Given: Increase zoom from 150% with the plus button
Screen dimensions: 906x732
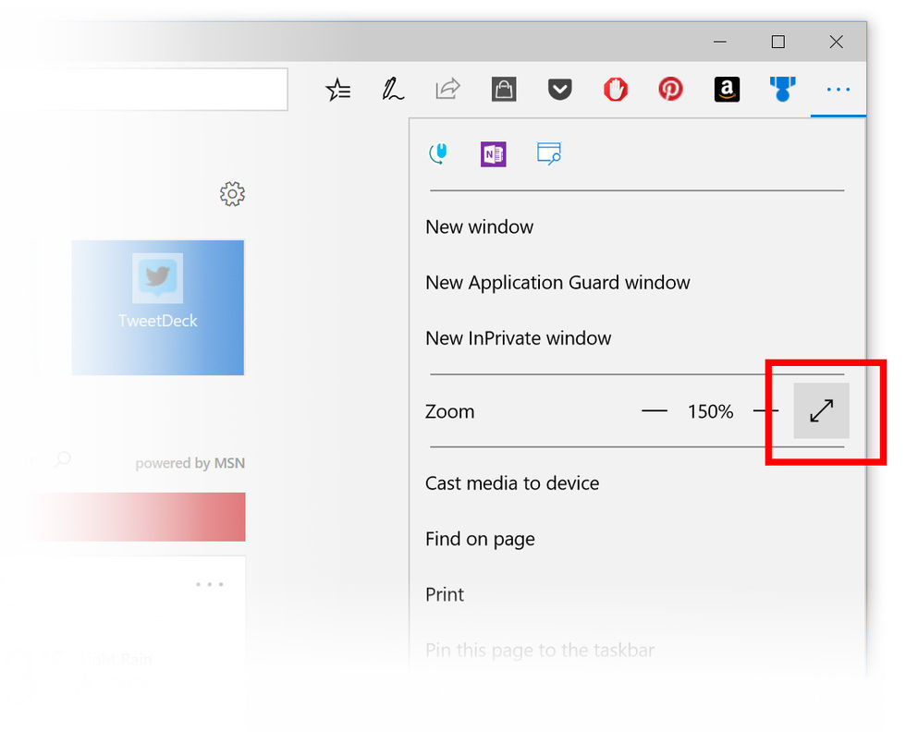Looking at the screenshot, I should click(765, 411).
